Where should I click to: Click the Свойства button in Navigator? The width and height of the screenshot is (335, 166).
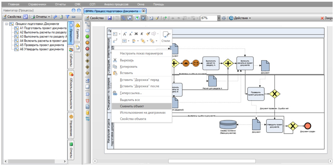click(12, 17)
